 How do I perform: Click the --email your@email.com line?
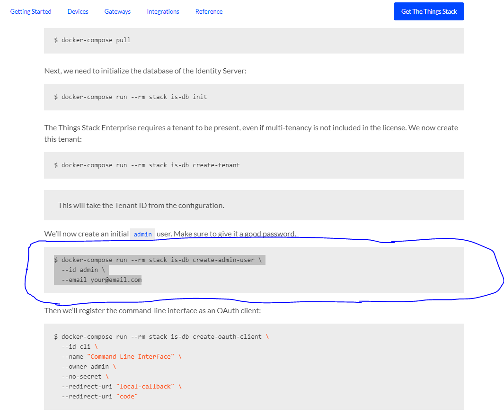point(102,280)
